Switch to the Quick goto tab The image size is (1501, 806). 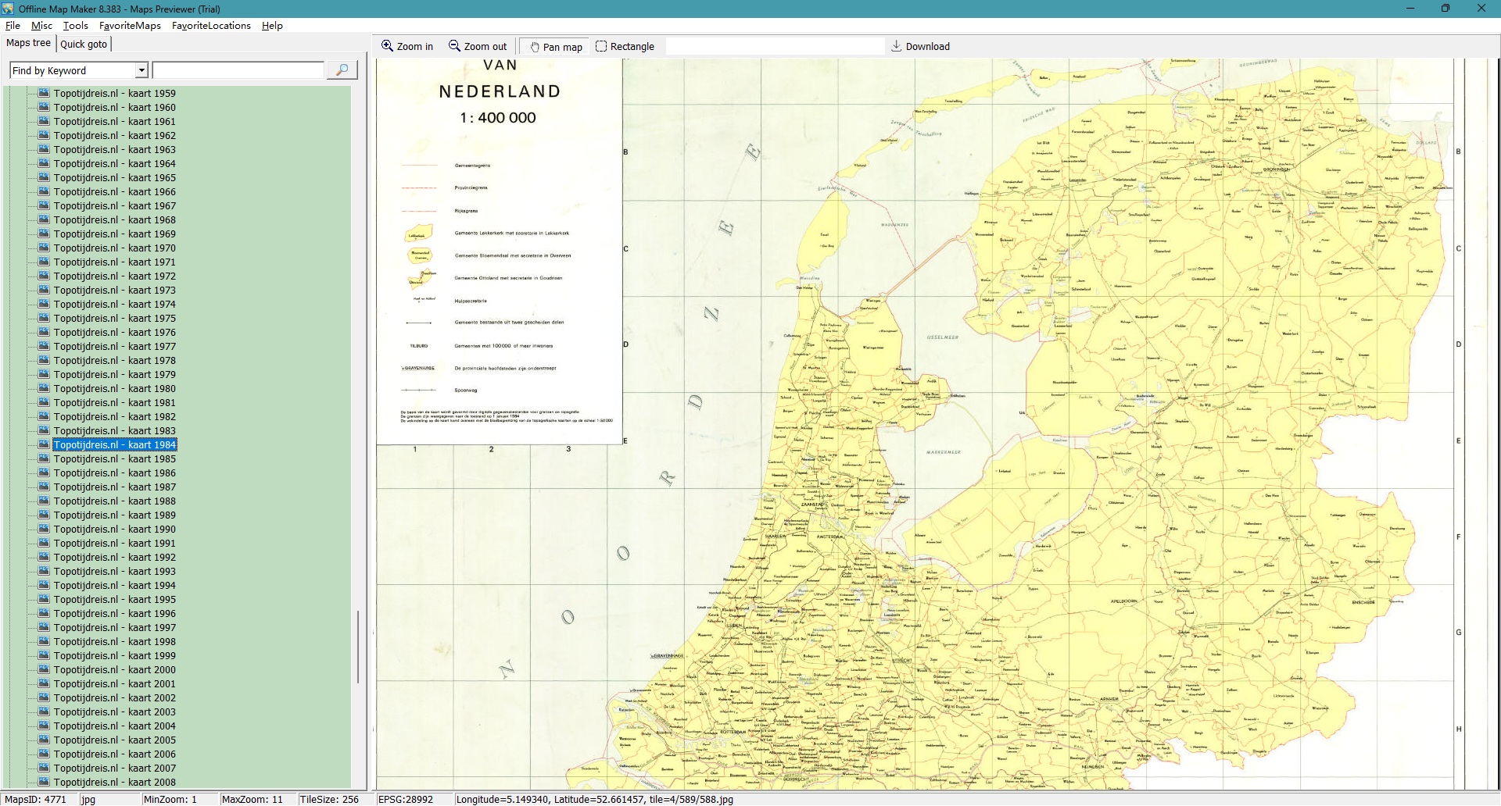(84, 44)
